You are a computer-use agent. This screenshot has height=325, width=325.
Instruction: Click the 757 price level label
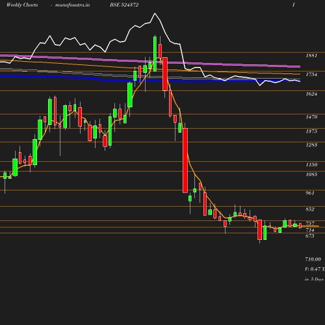coord(310,223)
